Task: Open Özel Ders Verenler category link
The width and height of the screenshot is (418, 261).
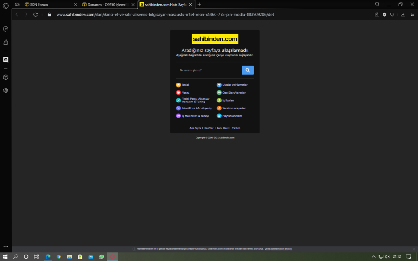Action: [x=234, y=93]
